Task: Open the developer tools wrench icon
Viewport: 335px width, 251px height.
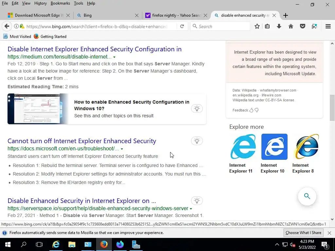Action: 314,26
